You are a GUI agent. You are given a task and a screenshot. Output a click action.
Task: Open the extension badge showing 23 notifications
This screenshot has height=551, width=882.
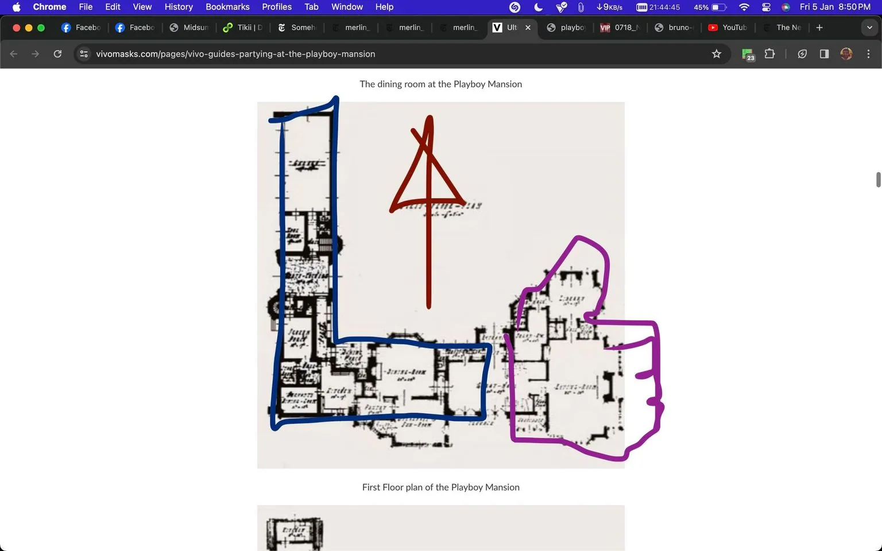click(748, 53)
